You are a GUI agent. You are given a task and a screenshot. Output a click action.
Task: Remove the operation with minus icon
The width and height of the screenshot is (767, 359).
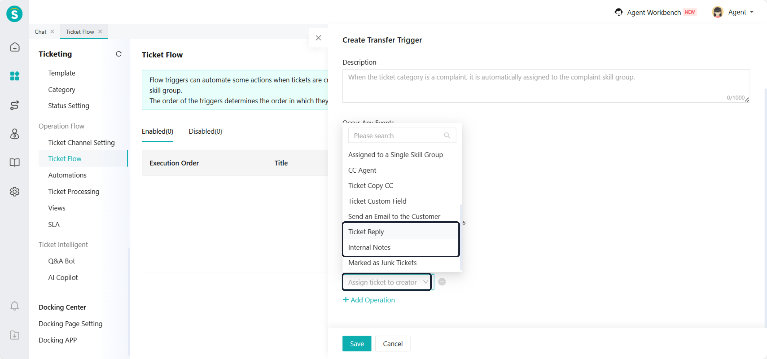point(442,282)
